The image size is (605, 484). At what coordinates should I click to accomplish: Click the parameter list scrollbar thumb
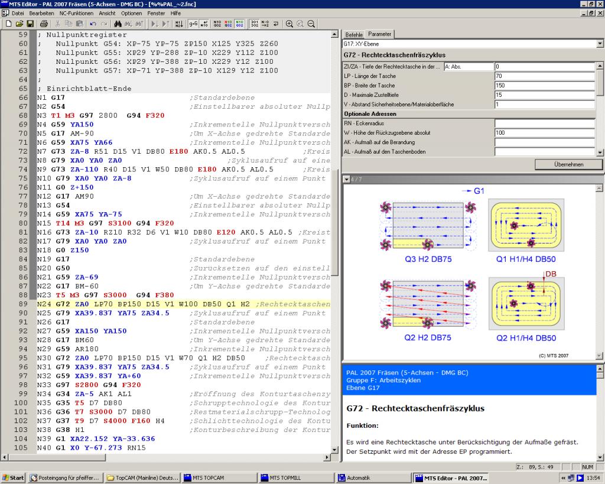[x=600, y=82]
